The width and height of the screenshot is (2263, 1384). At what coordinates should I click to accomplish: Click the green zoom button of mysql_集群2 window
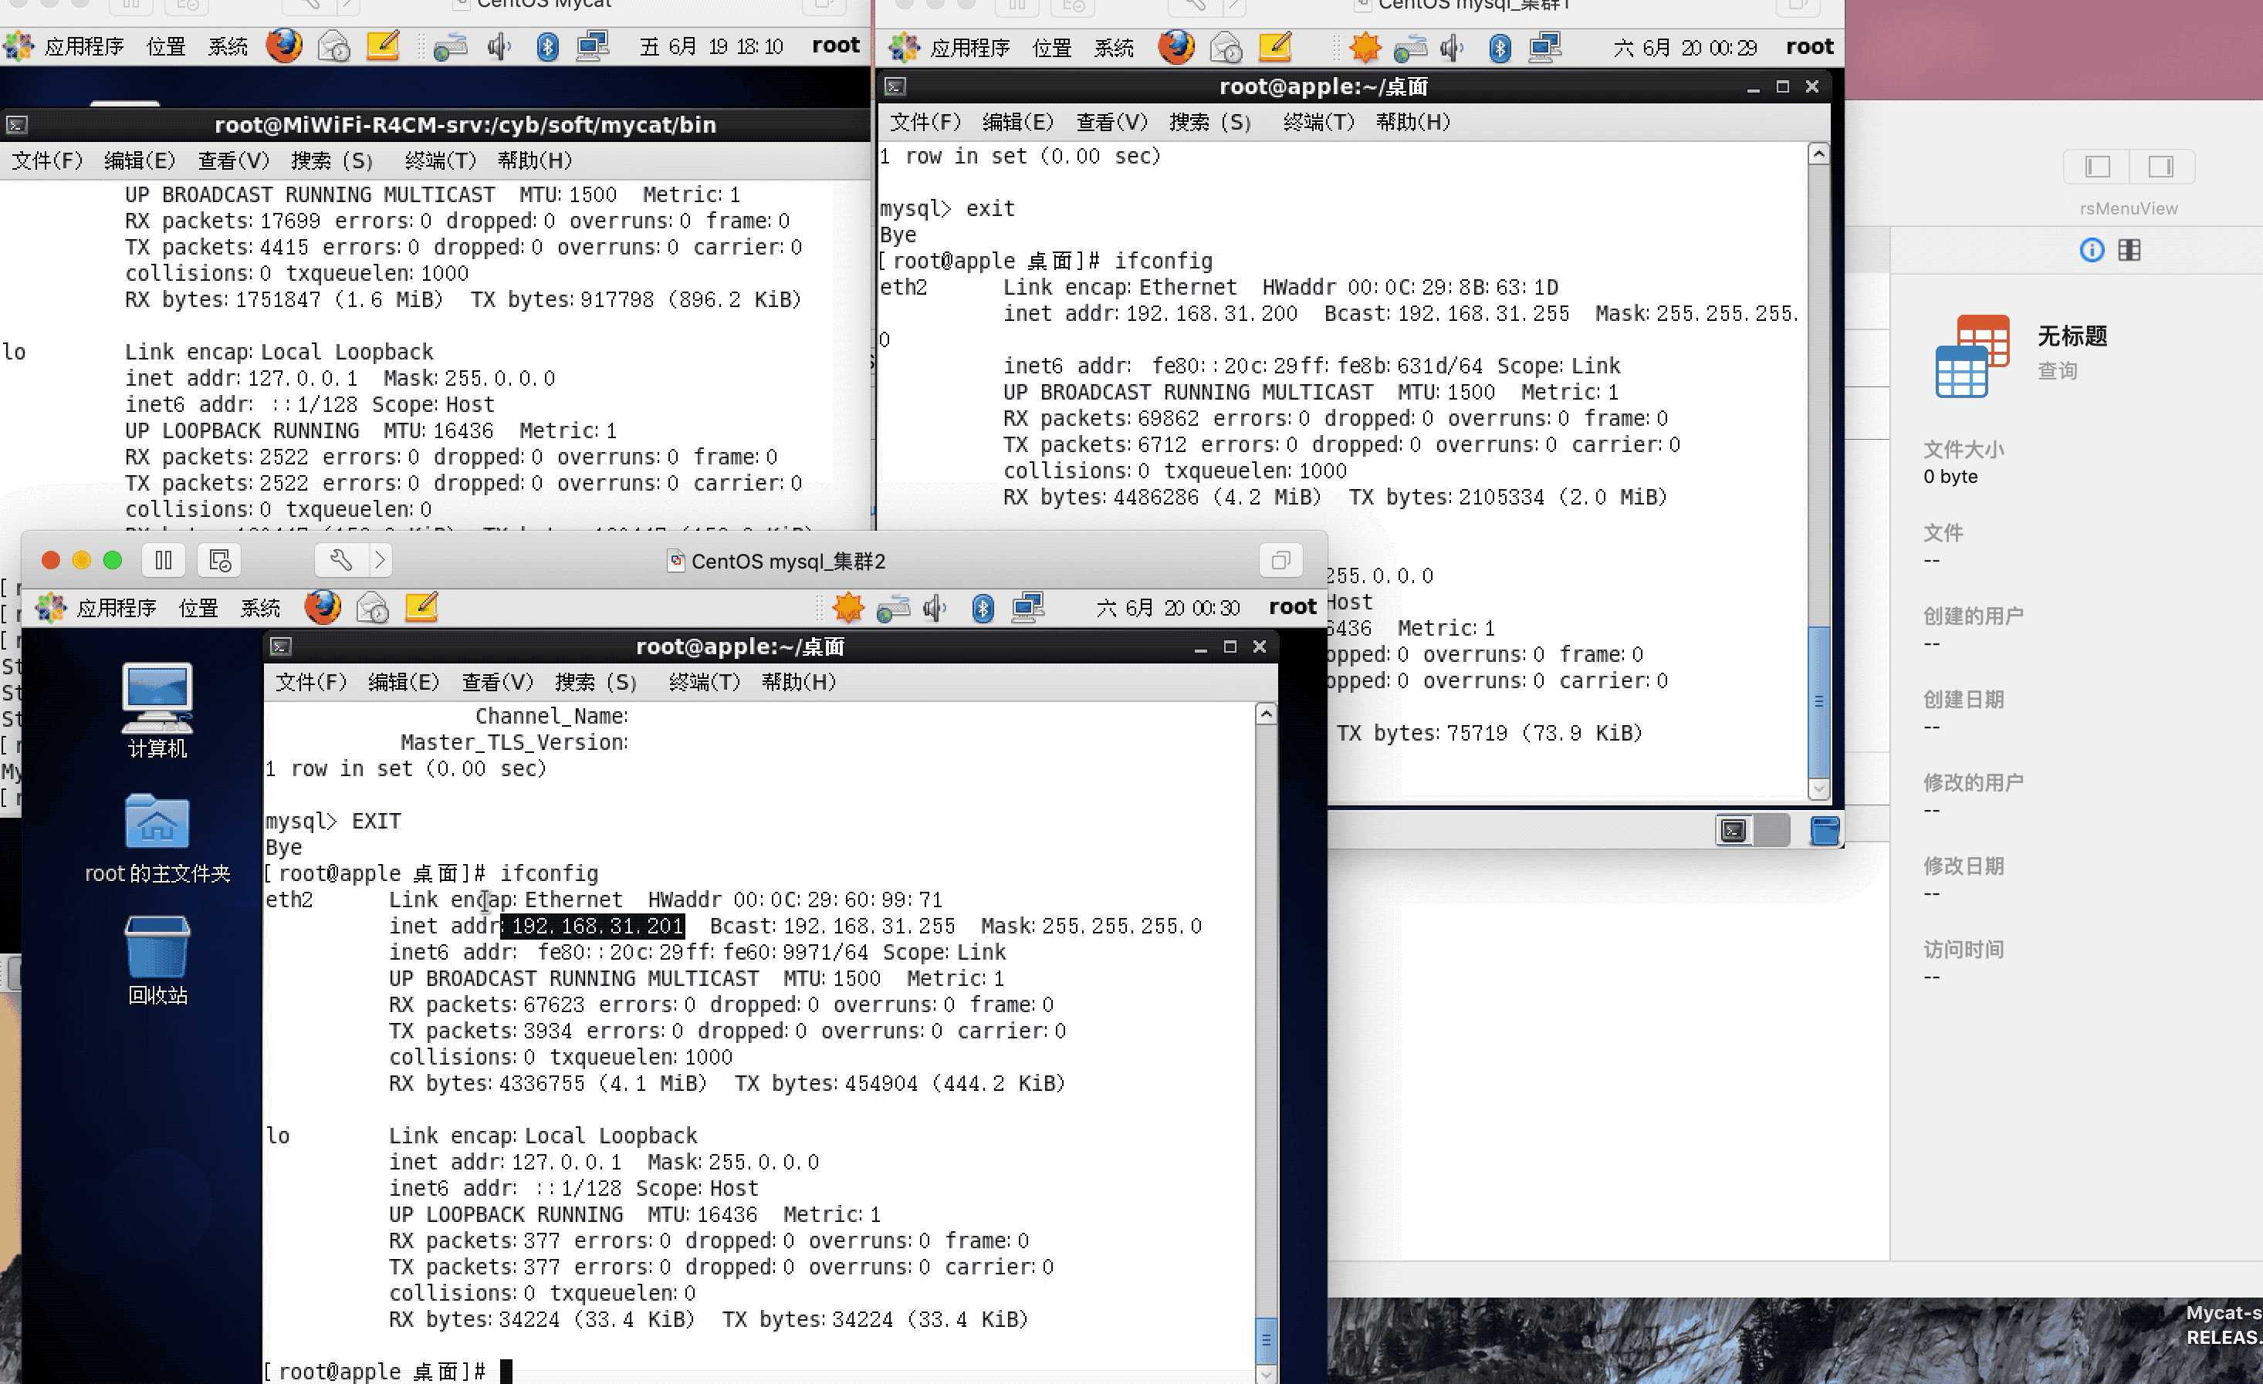(112, 560)
